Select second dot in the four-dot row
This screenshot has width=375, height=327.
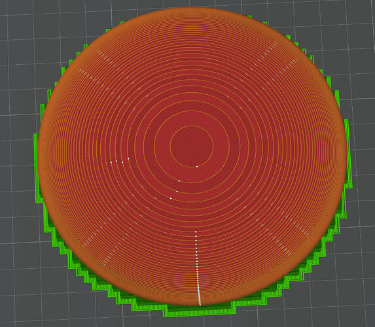point(116,161)
